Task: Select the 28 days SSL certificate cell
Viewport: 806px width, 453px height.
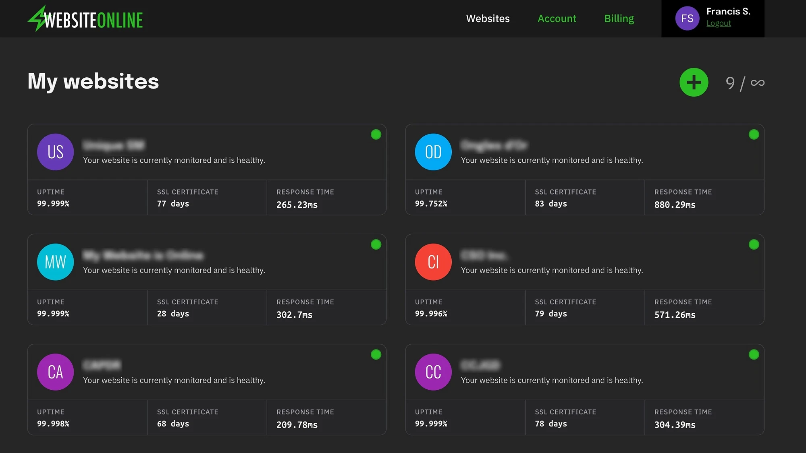Action: 207,308
